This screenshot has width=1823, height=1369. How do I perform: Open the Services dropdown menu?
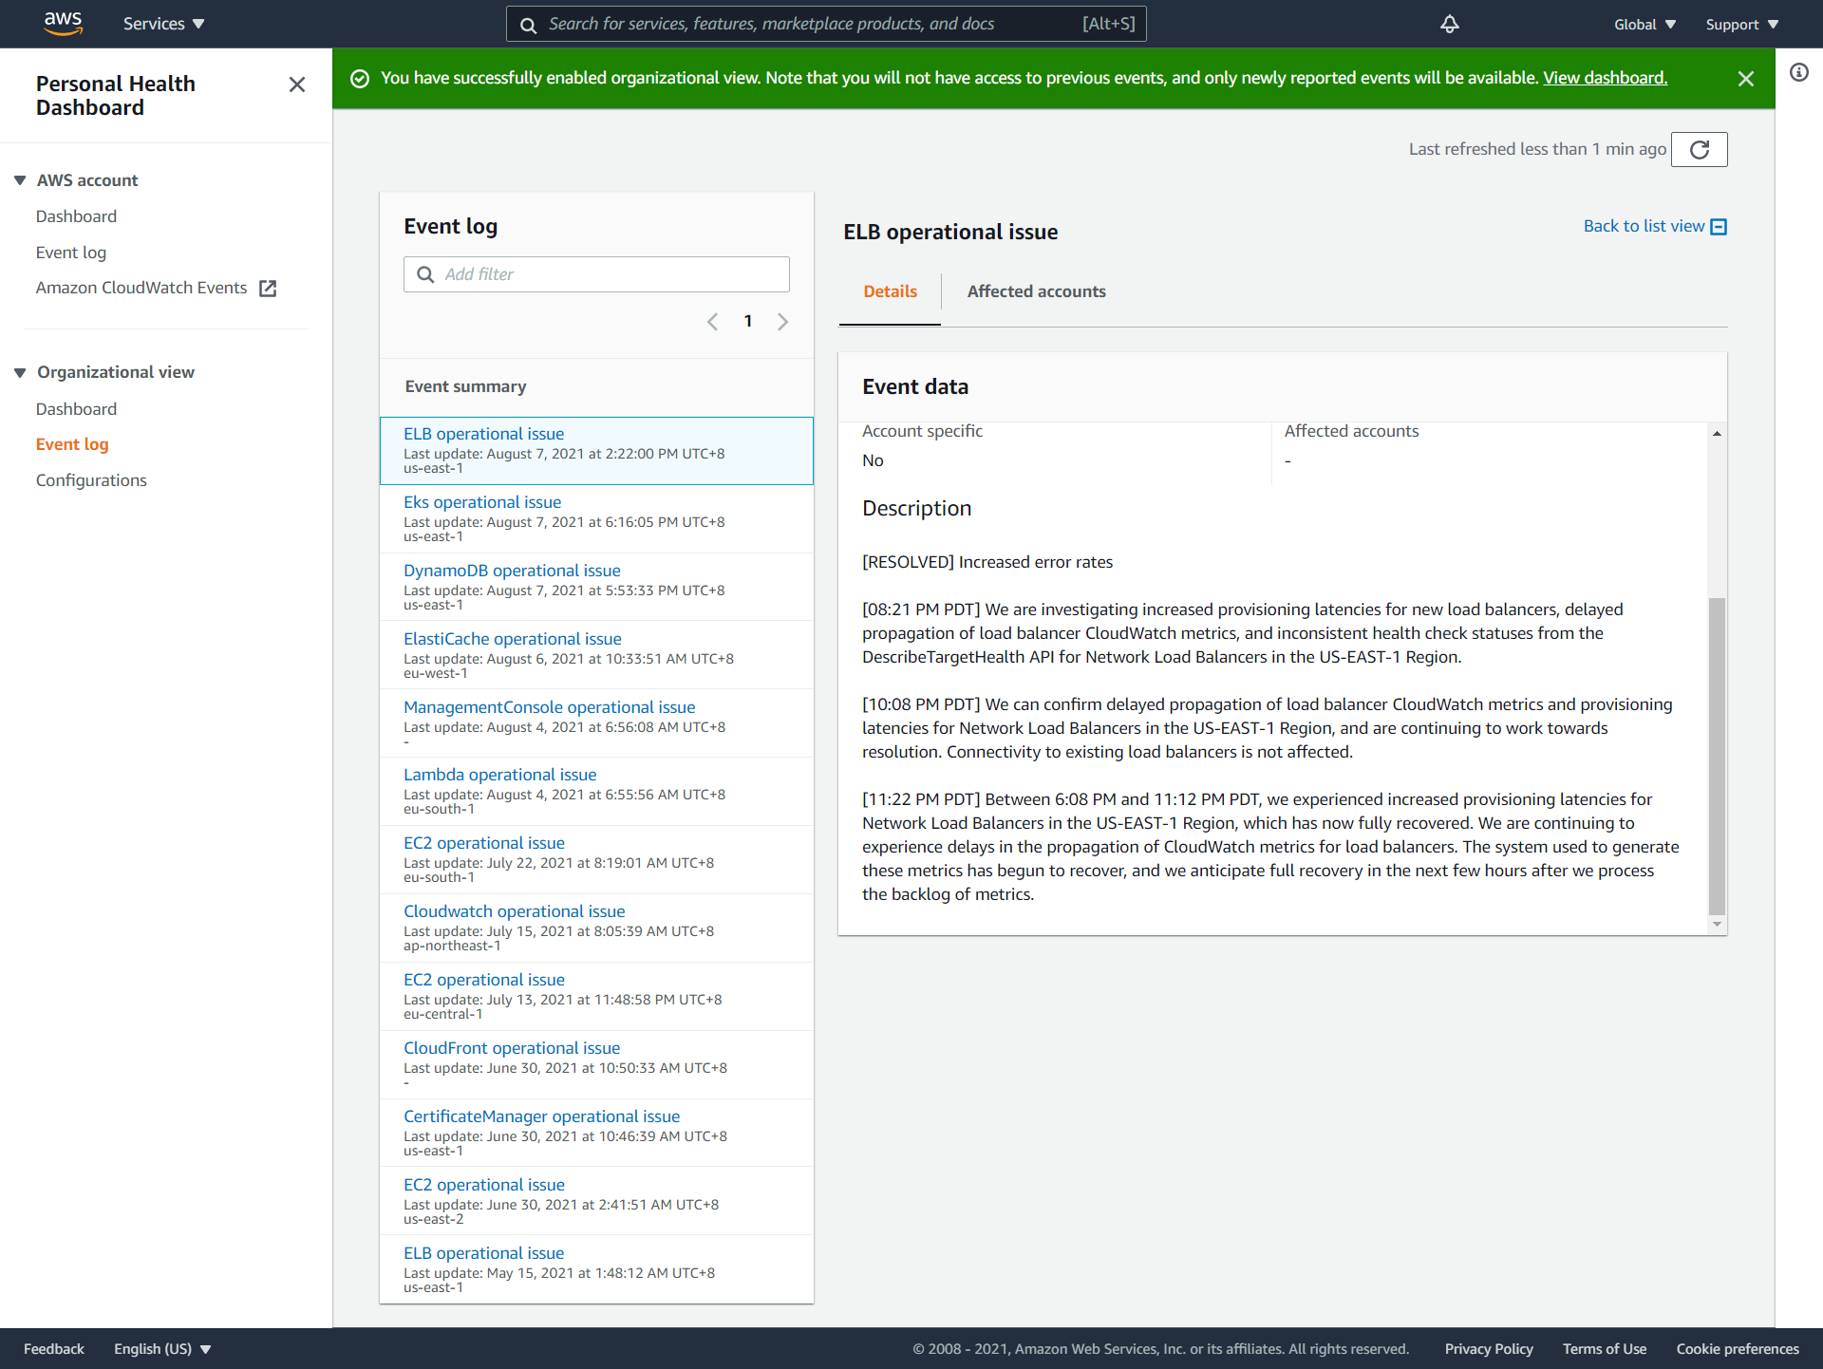coord(163,24)
